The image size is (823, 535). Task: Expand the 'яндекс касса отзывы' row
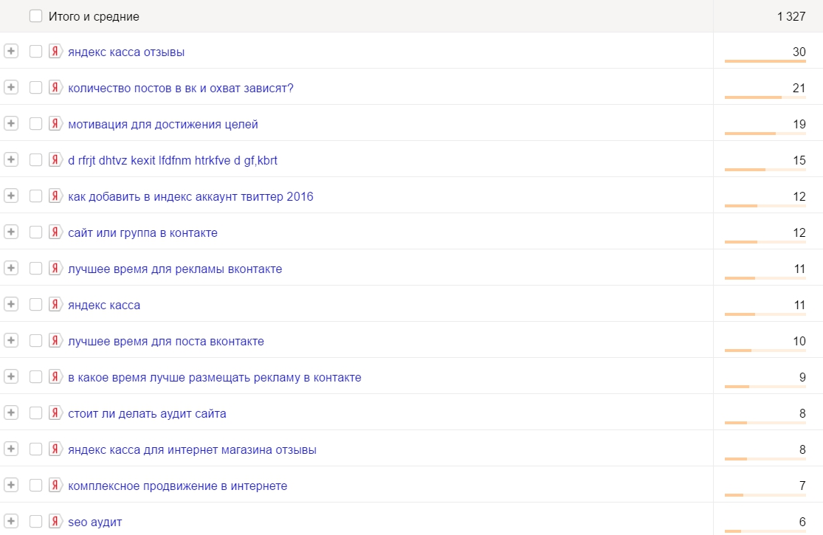coord(10,52)
